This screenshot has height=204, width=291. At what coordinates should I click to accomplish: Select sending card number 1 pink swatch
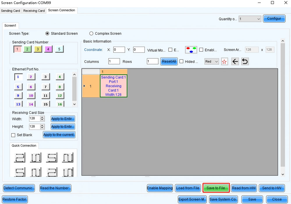click(x=17, y=49)
